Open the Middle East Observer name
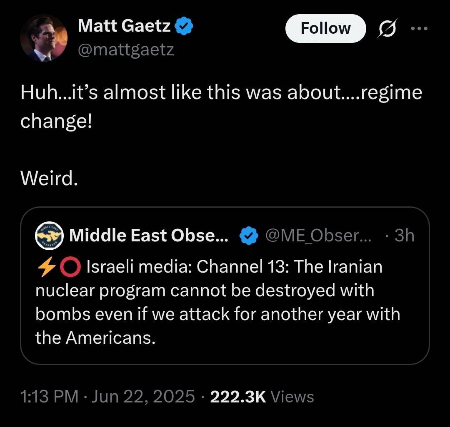The image size is (450, 427). (149, 236)
